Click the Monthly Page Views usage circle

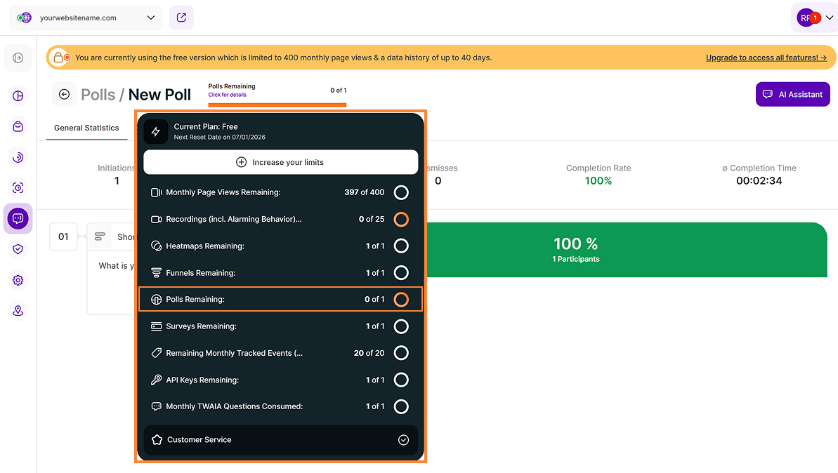[x=401, y=193]
